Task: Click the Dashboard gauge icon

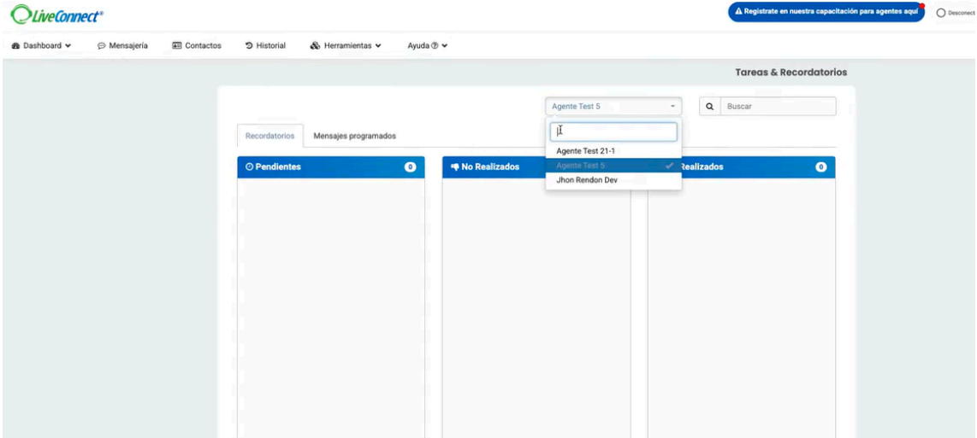Action: [15, 45]
